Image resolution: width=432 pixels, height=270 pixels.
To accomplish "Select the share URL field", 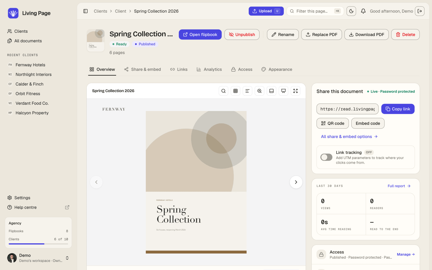I will 347,109.
